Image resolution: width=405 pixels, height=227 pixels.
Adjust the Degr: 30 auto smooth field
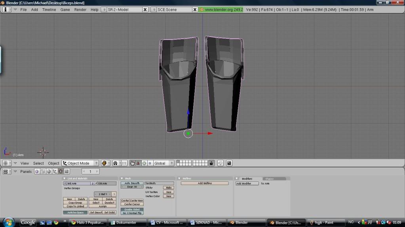132,187
